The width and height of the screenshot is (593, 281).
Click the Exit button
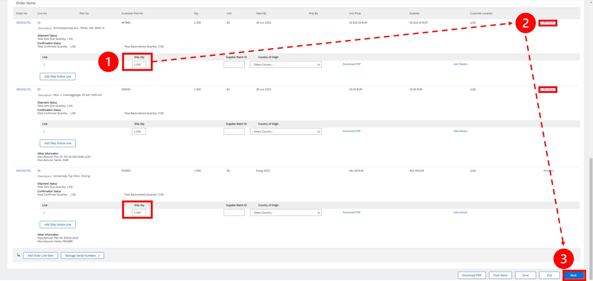(x=549, y=275)
